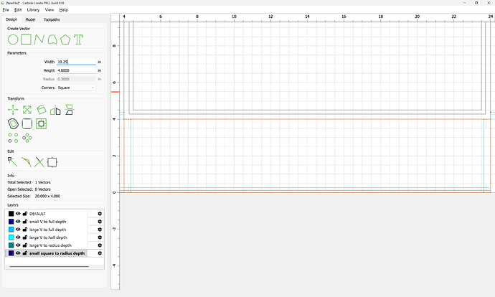Toggle lock on small V to full depth
495x297 pixels.
click(x=25, y=222)
